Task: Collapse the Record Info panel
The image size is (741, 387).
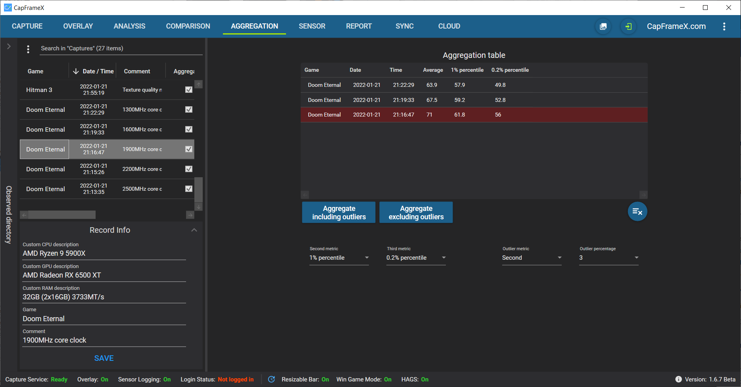Action: coord(194,230)
